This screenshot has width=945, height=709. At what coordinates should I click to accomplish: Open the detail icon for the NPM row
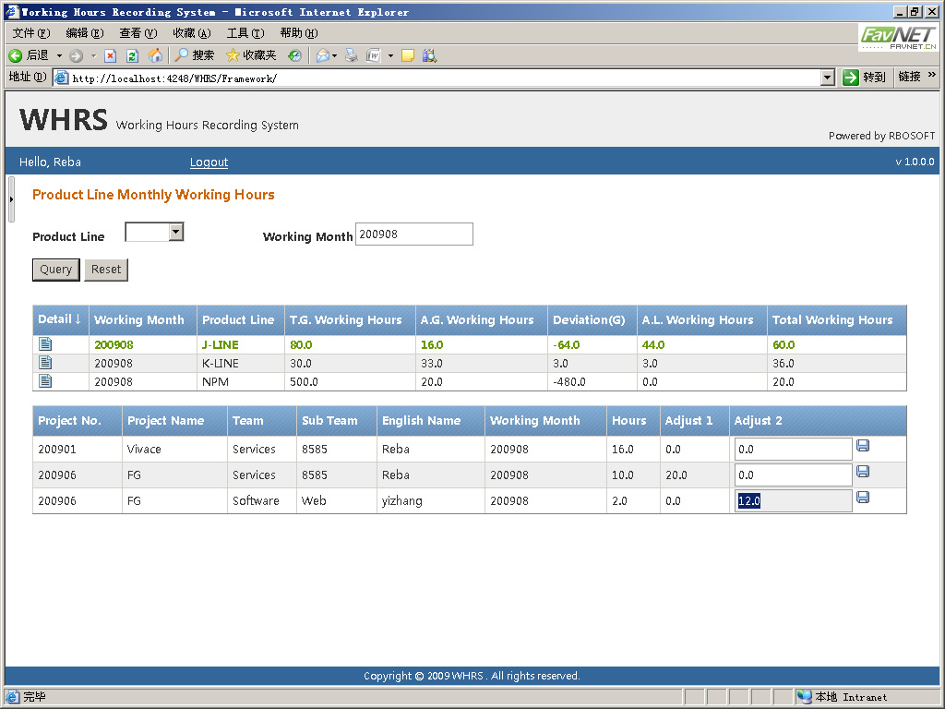(45, 381)
